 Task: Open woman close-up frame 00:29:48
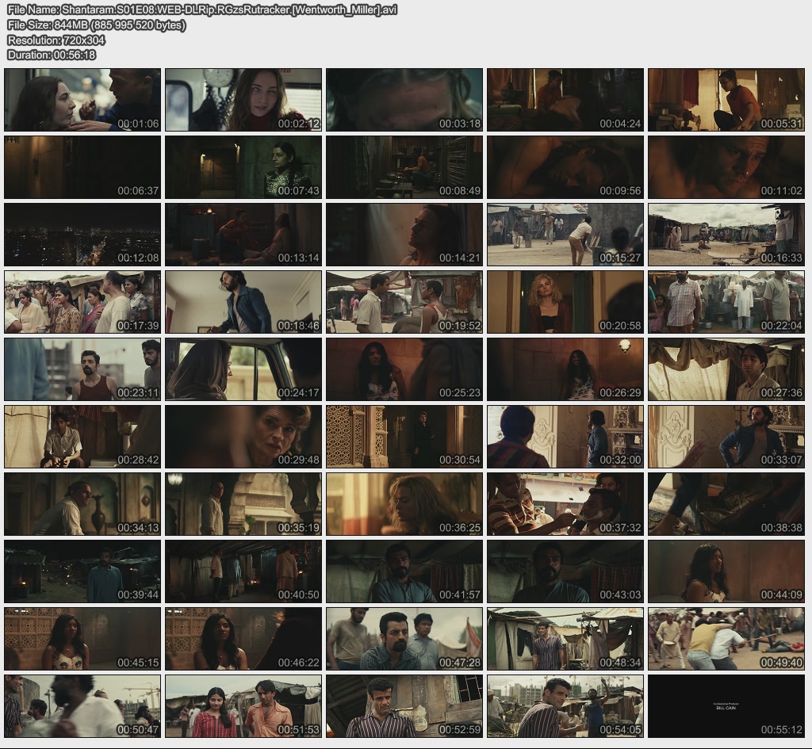243,437
